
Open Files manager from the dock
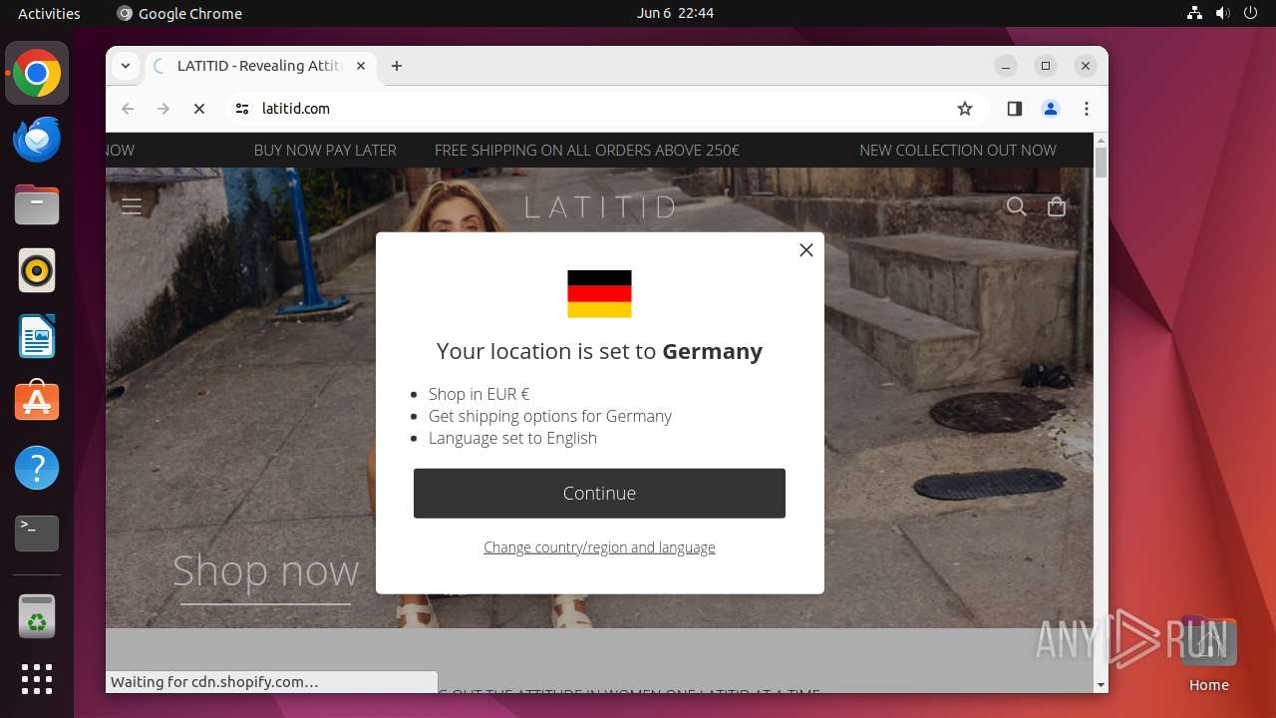(37, 205)
